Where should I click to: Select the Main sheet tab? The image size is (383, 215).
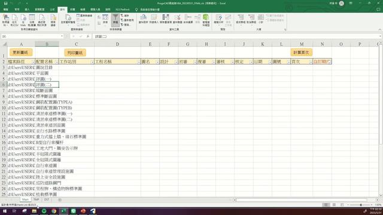25,199
